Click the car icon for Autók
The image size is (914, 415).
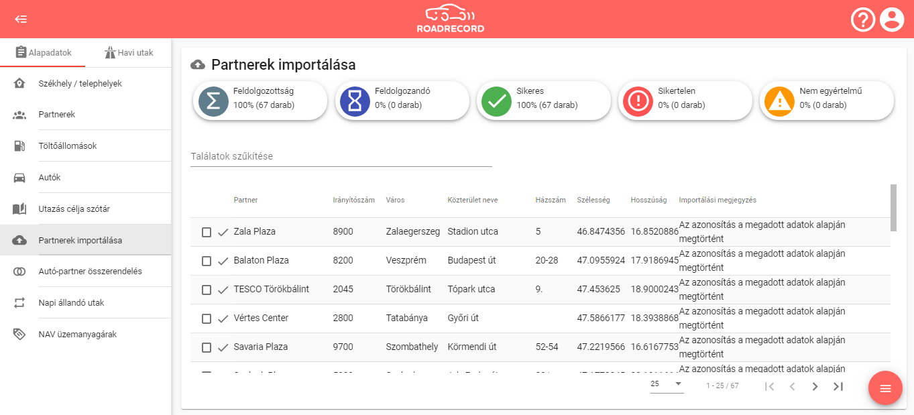tap(19, 178)
